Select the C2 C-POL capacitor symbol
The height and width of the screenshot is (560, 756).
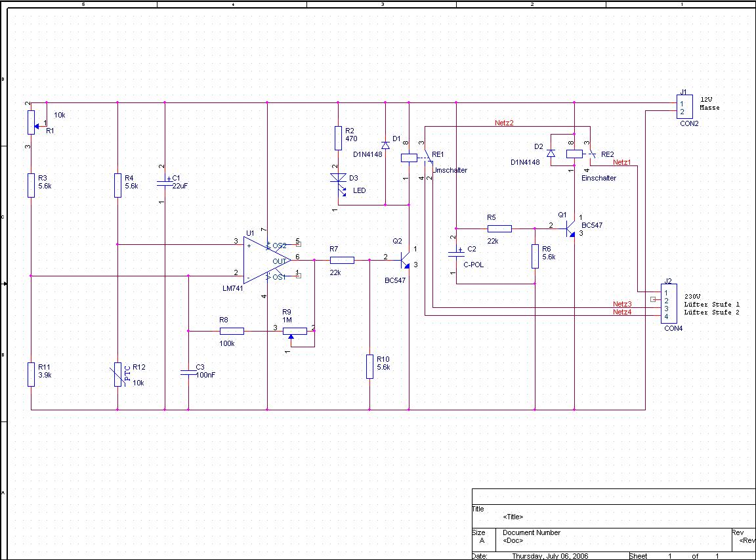[x=456, y=253]
